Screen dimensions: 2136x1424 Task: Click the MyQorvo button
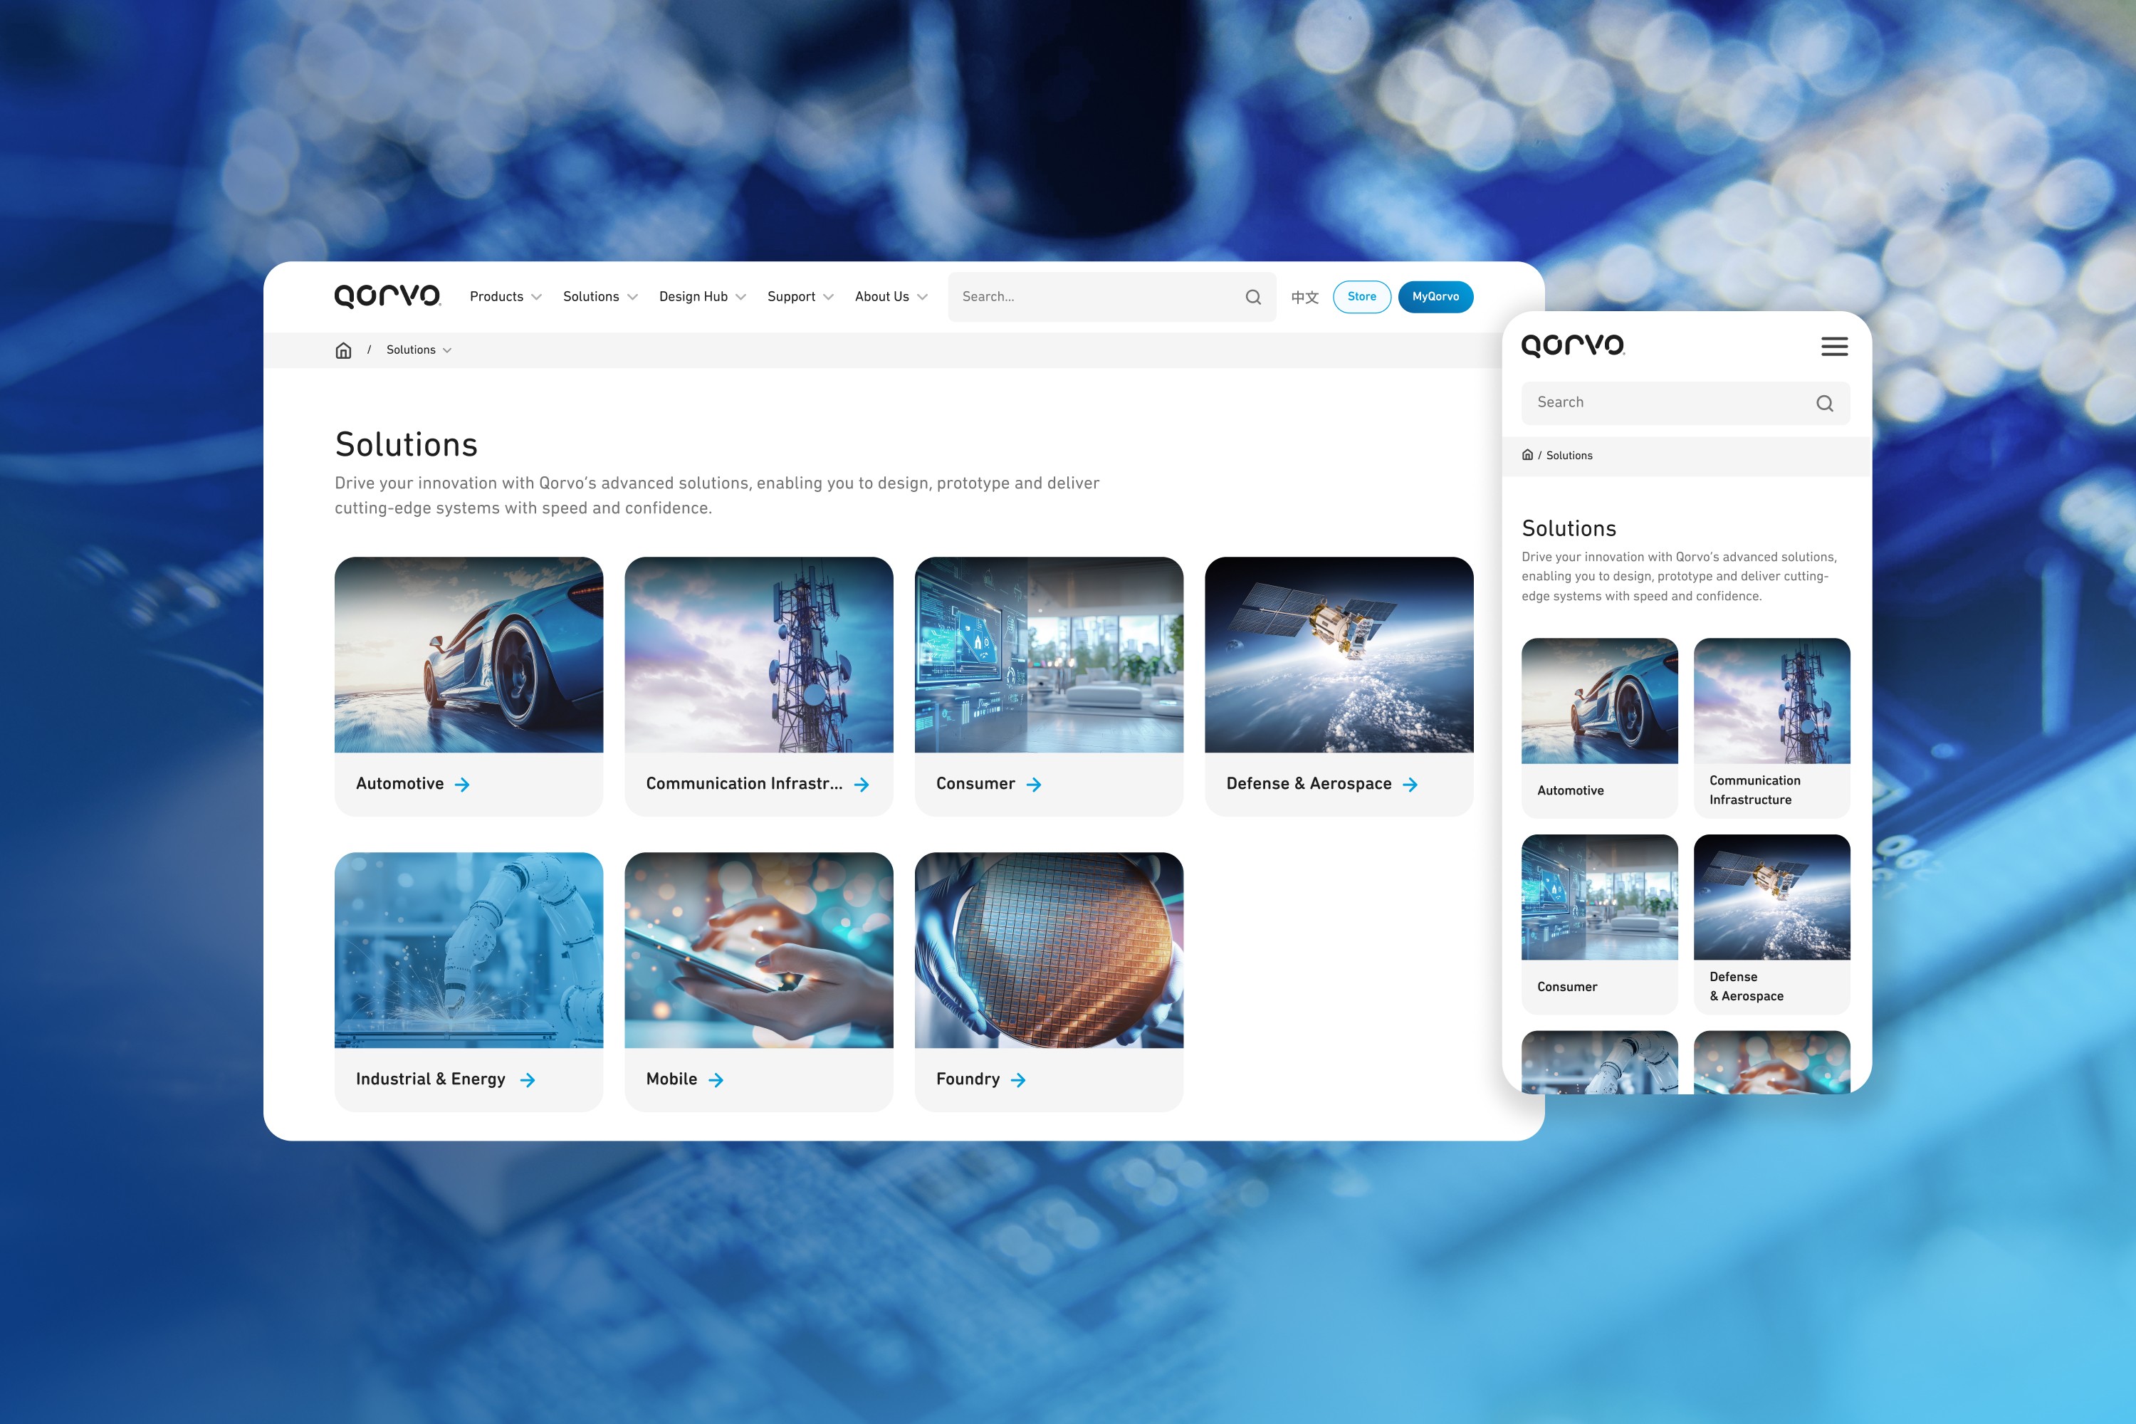click(x=1435, y=297)
